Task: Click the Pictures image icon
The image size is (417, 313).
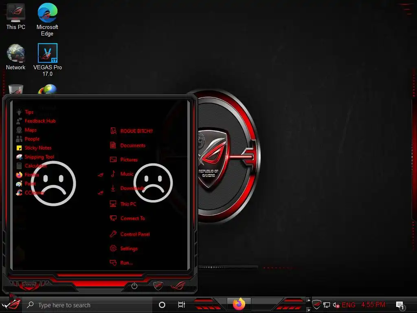Action: coord(113,159)
